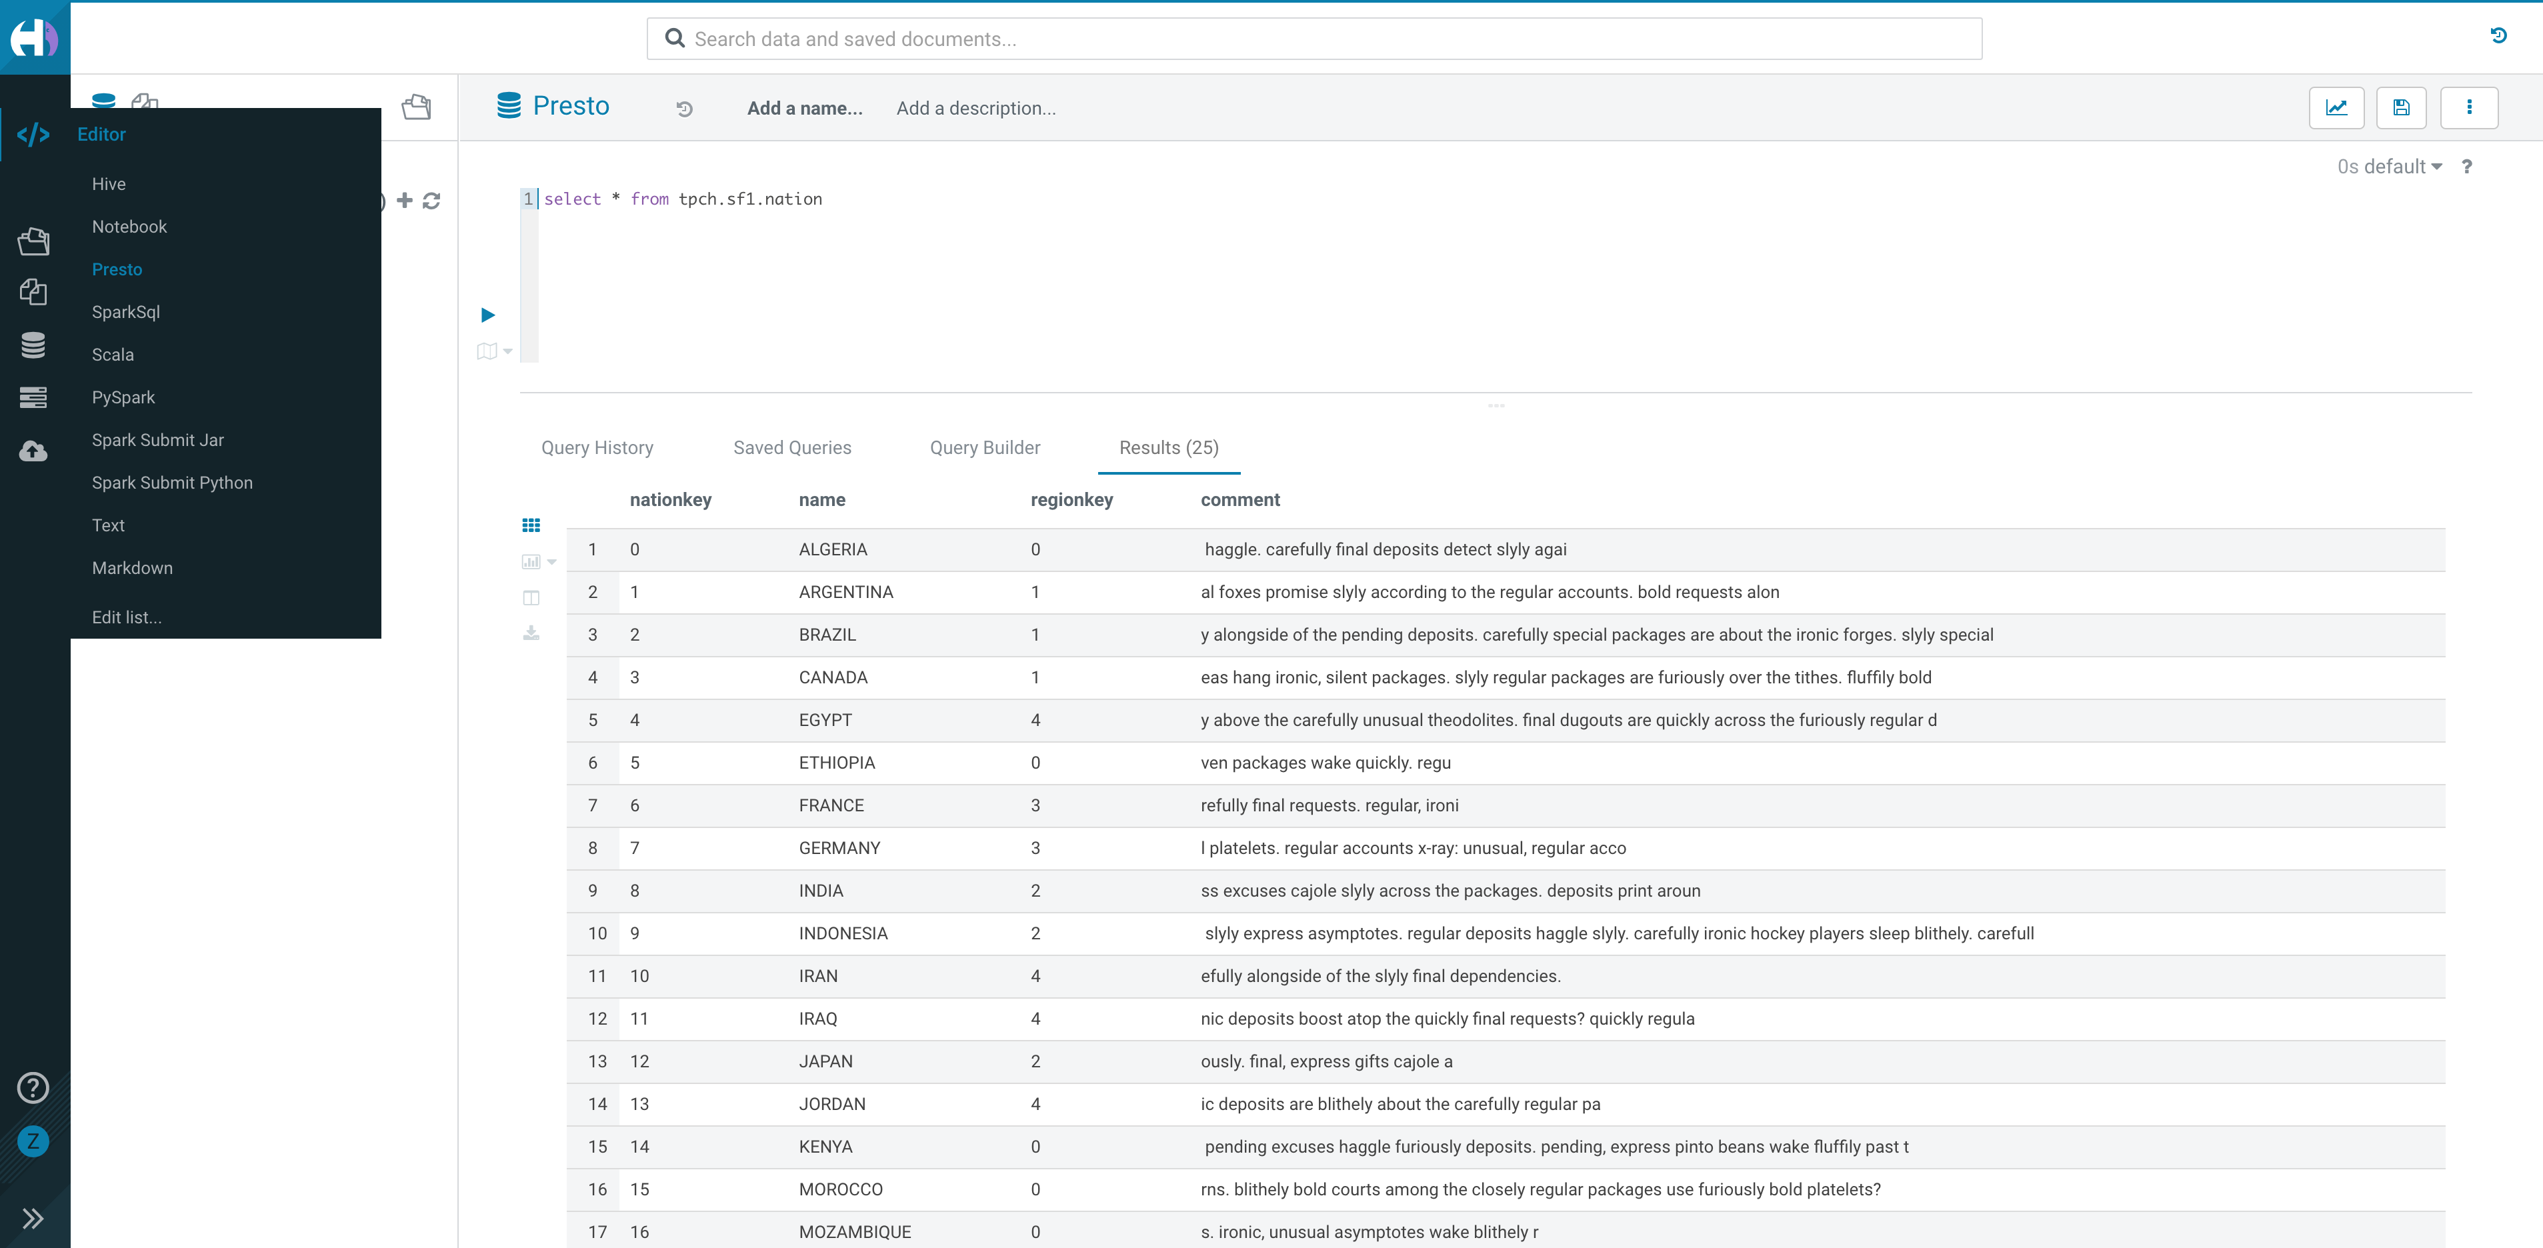Click Add a name... for the query

803,109
